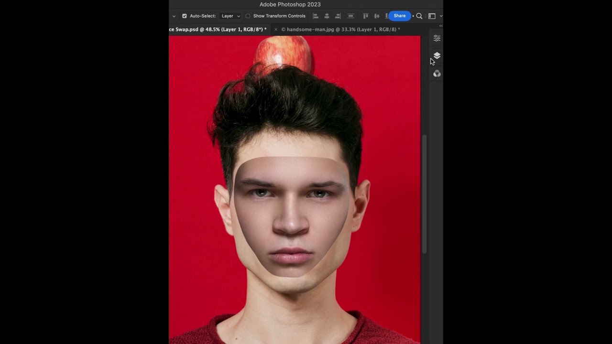Switch to the handsome-man.jpg tab
The height and width of the screenshot is (344, 612).
coord(340,30)
